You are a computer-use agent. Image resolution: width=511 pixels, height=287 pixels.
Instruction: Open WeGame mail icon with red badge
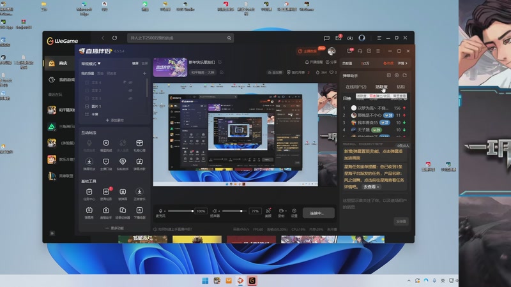(x=339, y=38)
